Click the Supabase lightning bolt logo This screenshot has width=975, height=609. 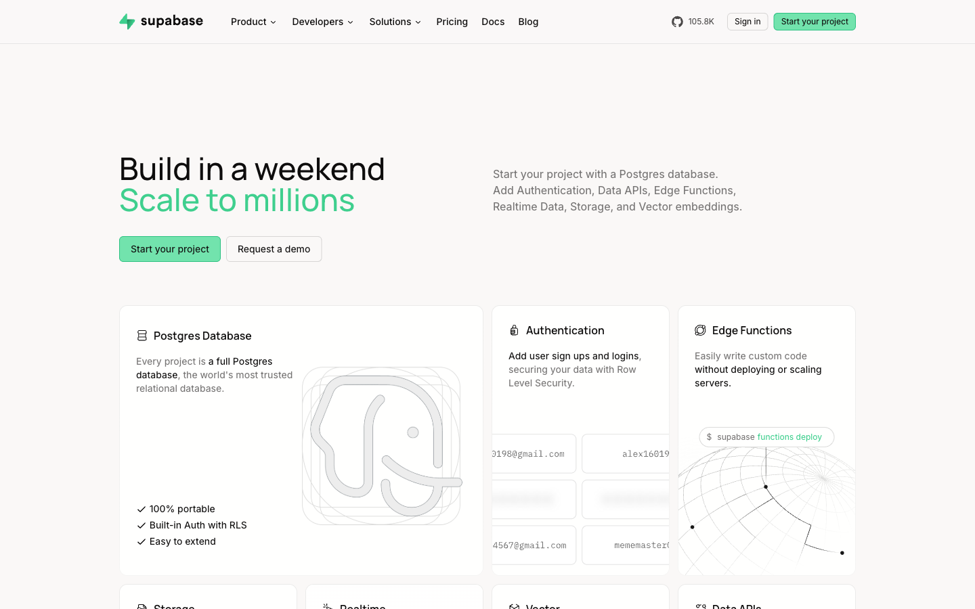pos(127,22)
